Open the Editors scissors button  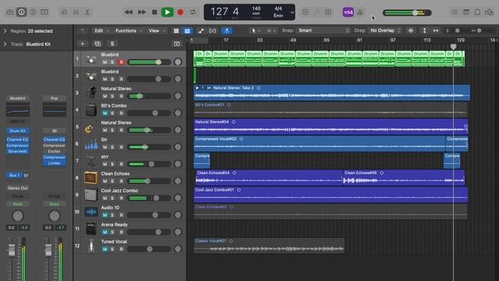(x=87, y=12)
